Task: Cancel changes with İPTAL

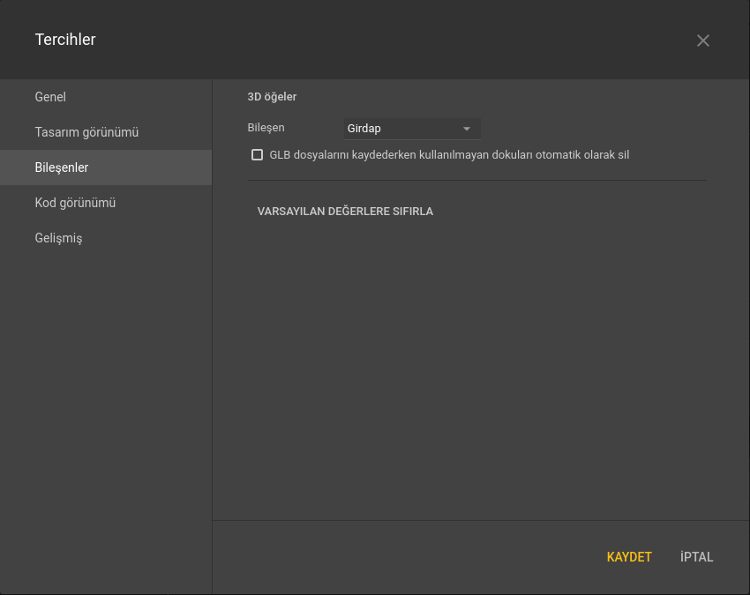Action: (696, 557)
